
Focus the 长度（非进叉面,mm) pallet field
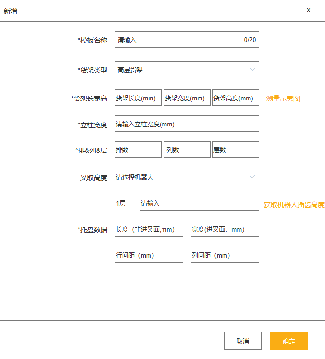click(149, 229)
